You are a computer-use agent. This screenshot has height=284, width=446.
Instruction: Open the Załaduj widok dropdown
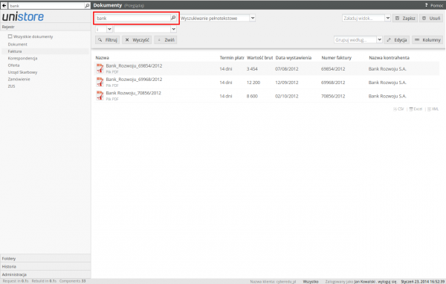[x=387, y=18]
